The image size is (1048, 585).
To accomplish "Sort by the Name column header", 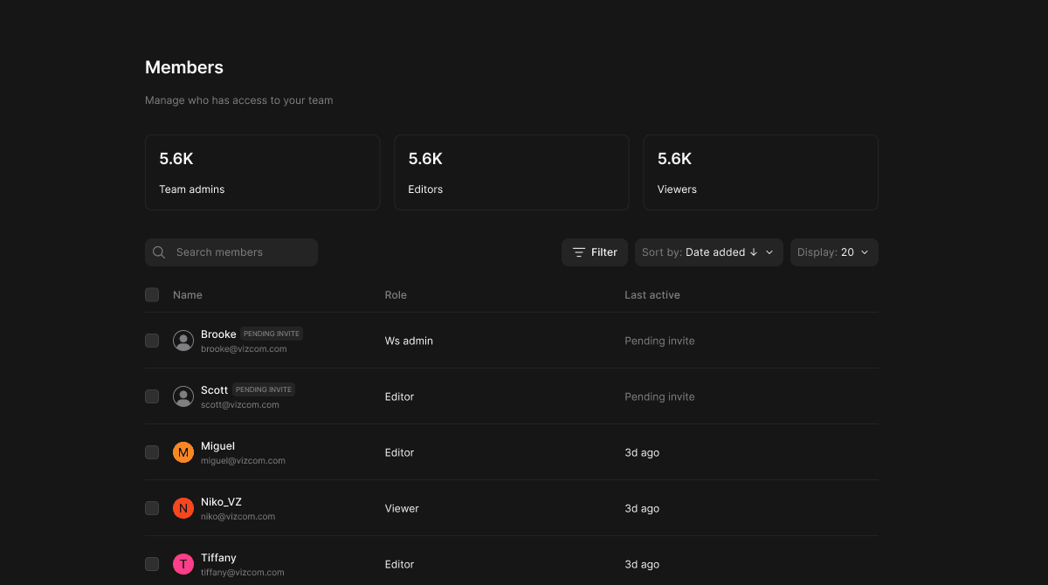I will [188, 295].
